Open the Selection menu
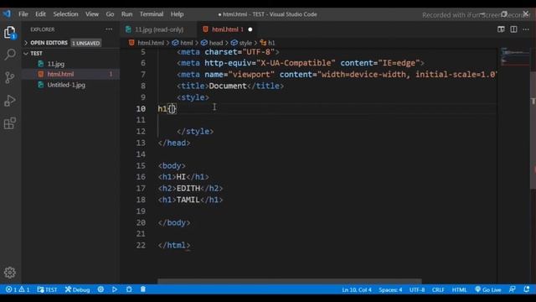 65,14
